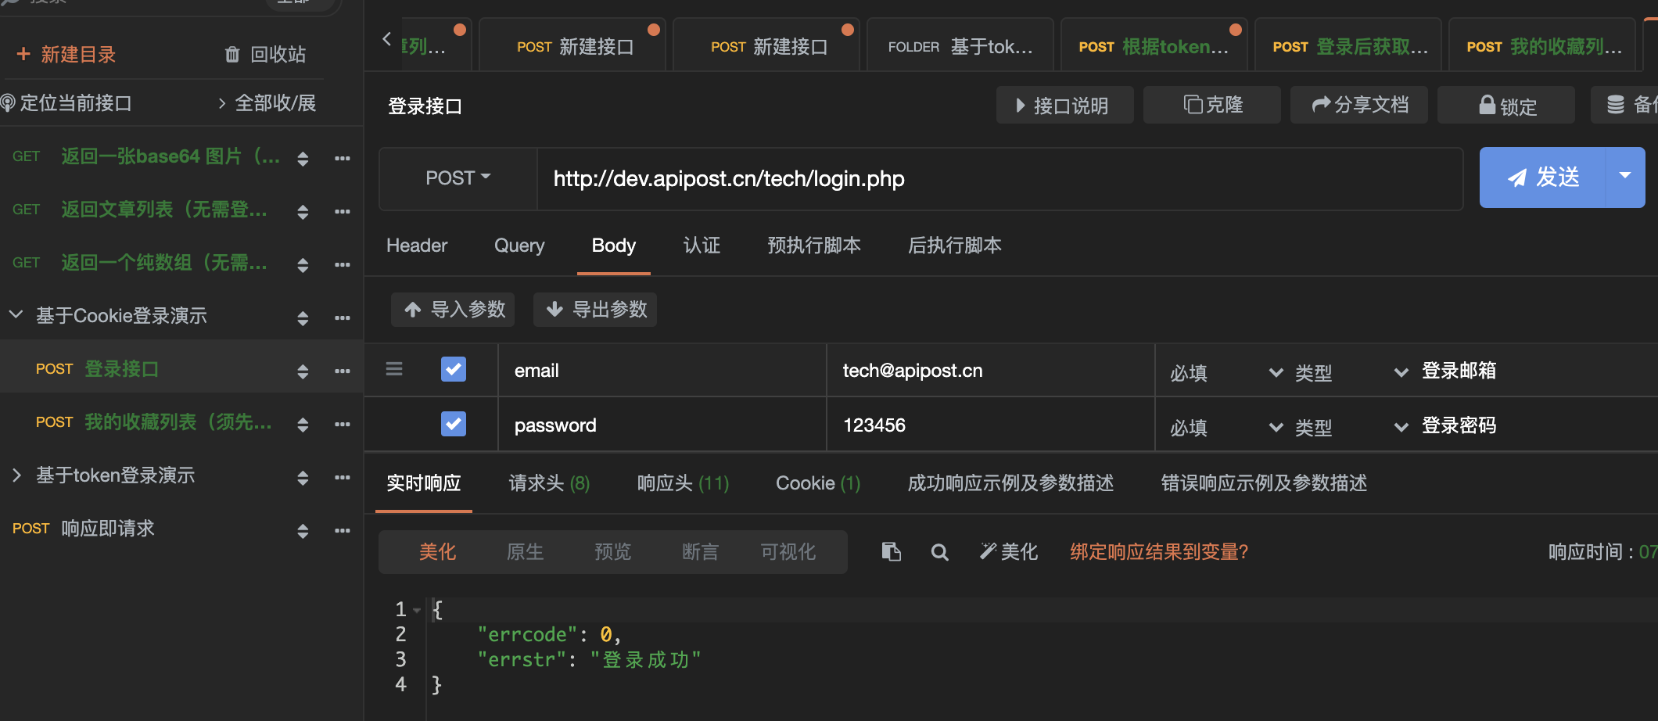The height and width of the screenshot is (721, 1658).
Task: Click the 克隆 clone button
Action: click(x=1211, y=105)
